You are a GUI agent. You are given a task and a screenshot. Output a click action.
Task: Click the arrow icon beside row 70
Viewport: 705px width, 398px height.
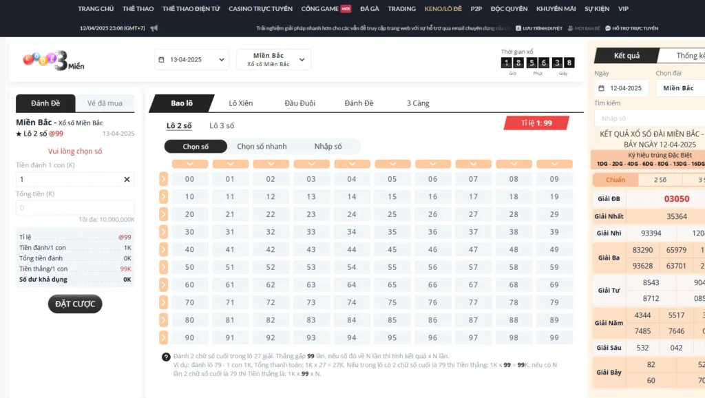[x=163, y=302]
